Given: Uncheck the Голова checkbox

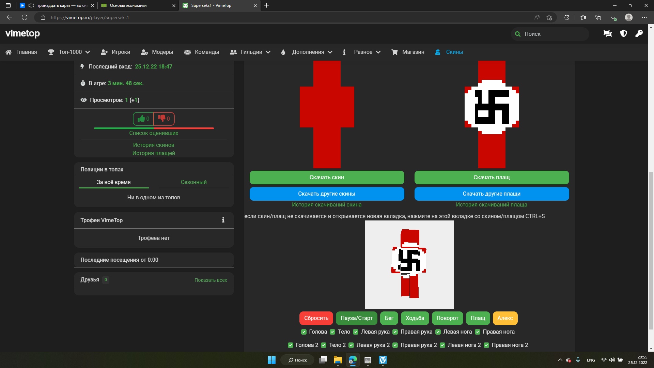Looking at the screenshot, I should point(304,332).
